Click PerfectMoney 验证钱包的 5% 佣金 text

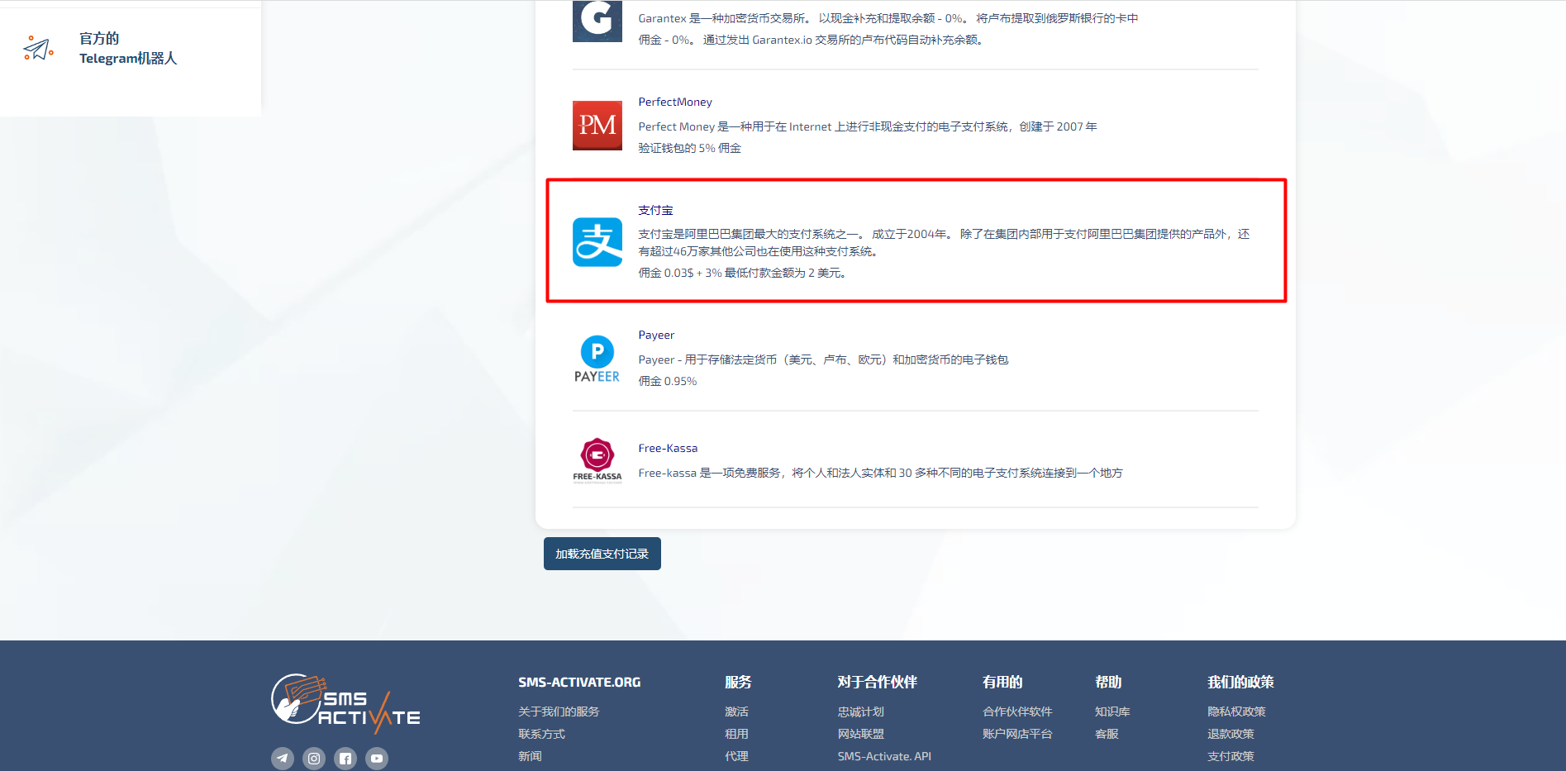(689, 148)
